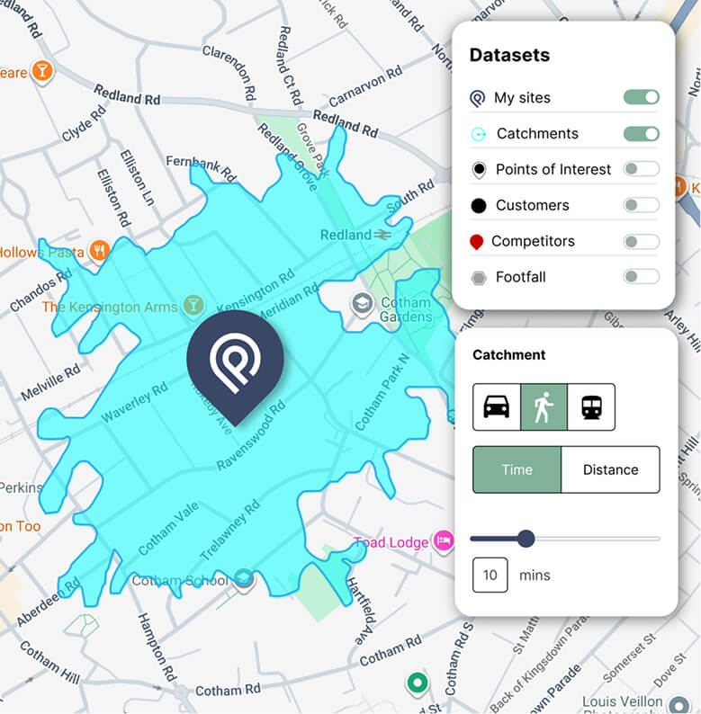Open the bar marker near Redland Rd
The width and height of the screenshot is (701, 714).
[x=42, y=72]
